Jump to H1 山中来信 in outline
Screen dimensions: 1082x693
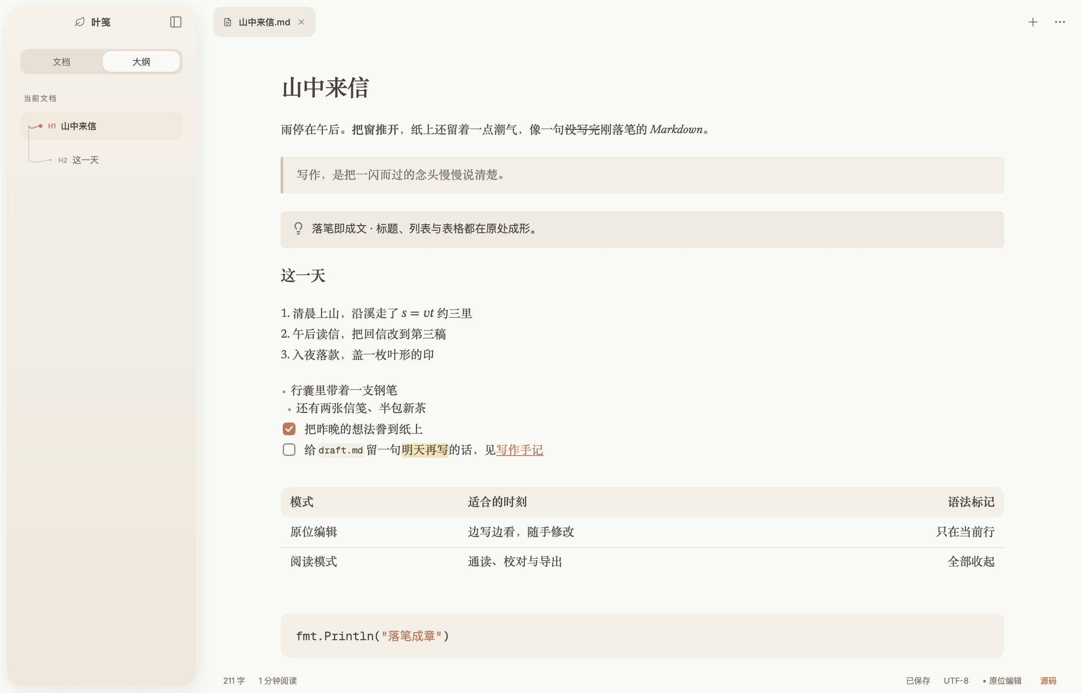(x=101, y=126)
